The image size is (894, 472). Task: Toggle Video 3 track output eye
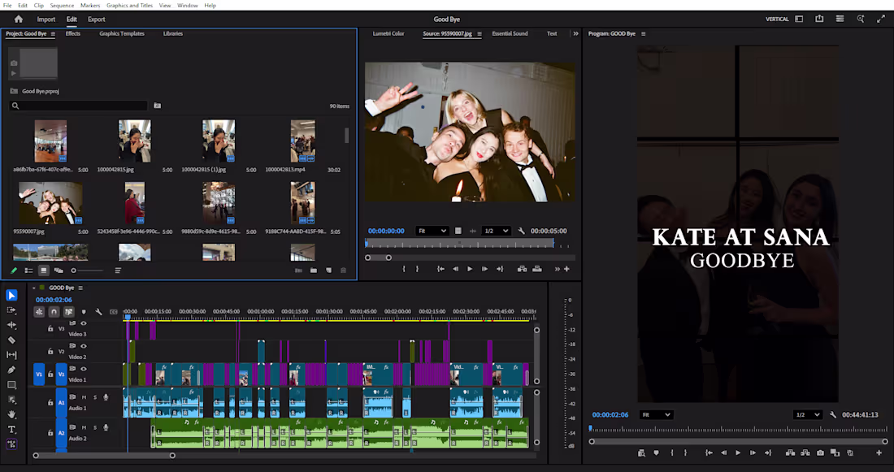[84, 323]
